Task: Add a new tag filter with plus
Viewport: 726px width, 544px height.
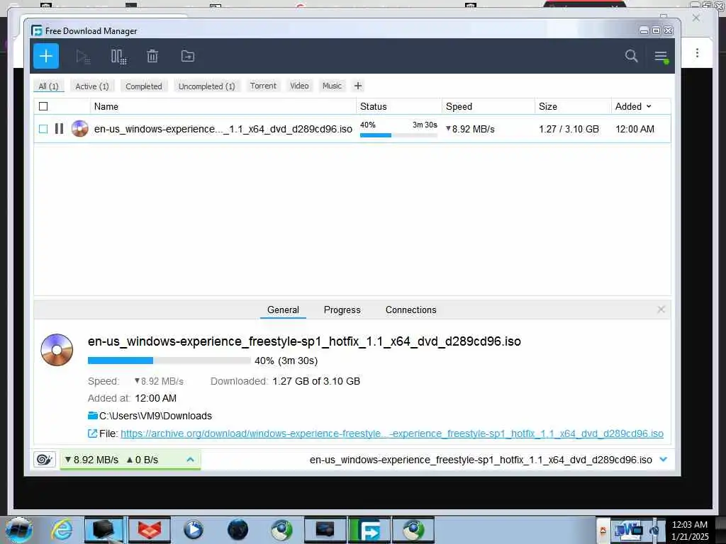Action: pos(358,86)
